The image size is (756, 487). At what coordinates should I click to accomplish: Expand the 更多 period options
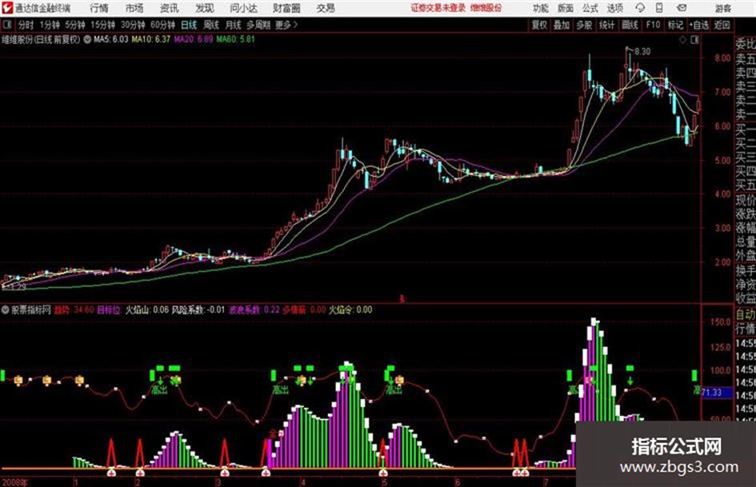point(286,25)
